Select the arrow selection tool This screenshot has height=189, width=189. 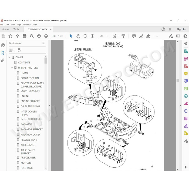click(71, 36)
